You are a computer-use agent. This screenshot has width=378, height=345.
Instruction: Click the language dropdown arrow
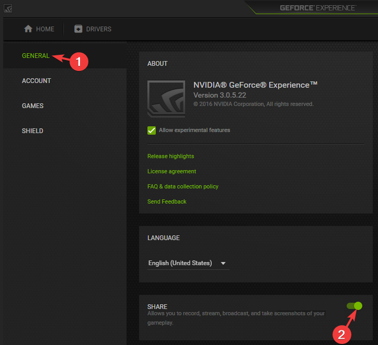223,263
